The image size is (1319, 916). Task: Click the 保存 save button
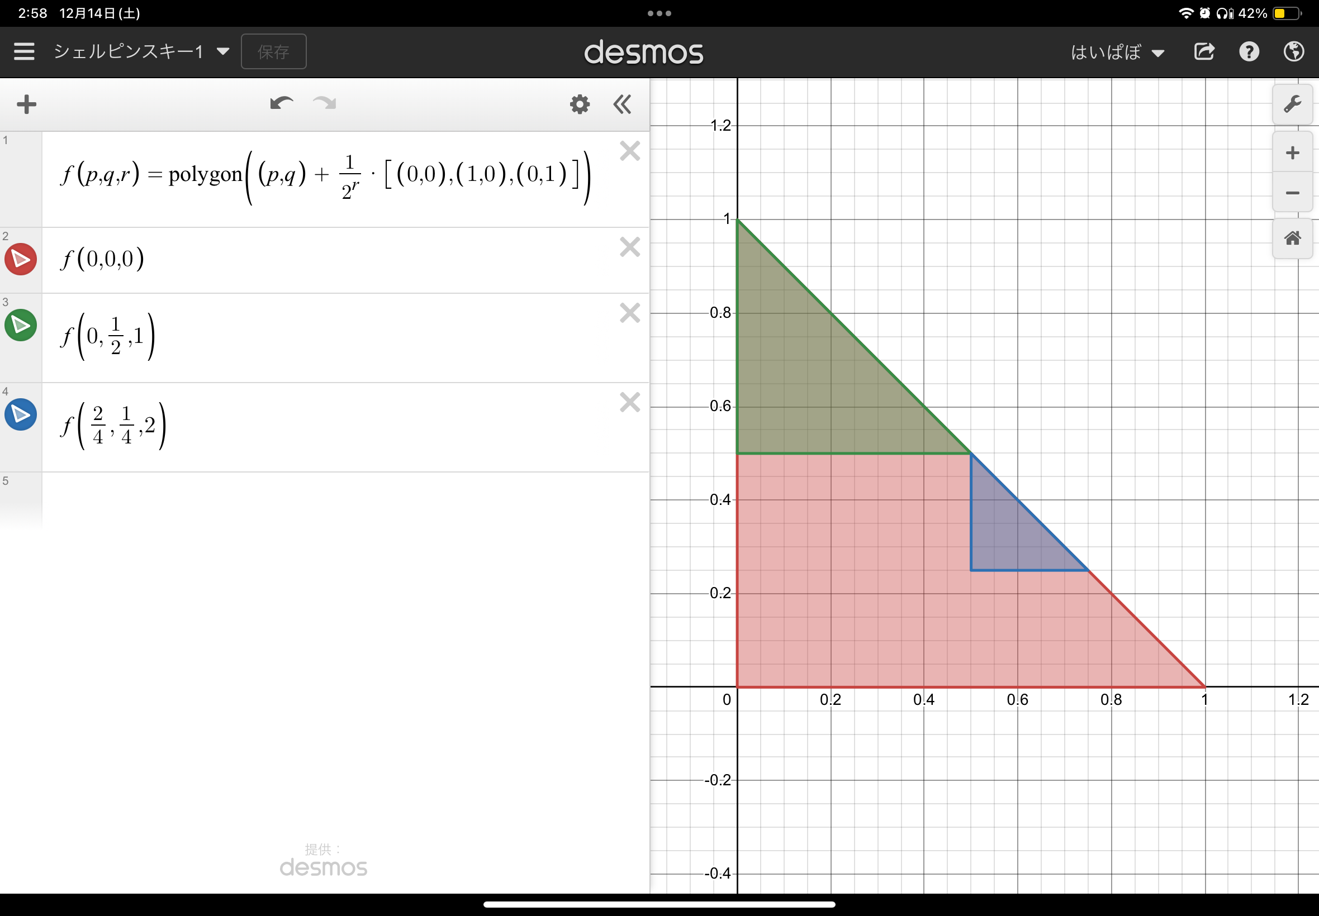point(274,51)
